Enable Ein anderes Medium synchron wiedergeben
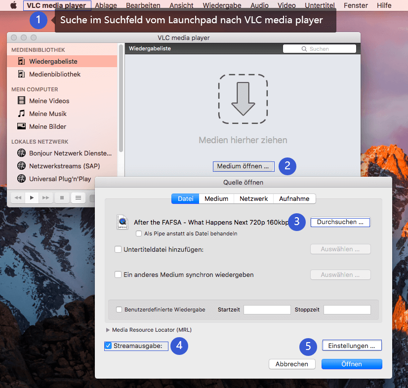 tap(118, 274)
